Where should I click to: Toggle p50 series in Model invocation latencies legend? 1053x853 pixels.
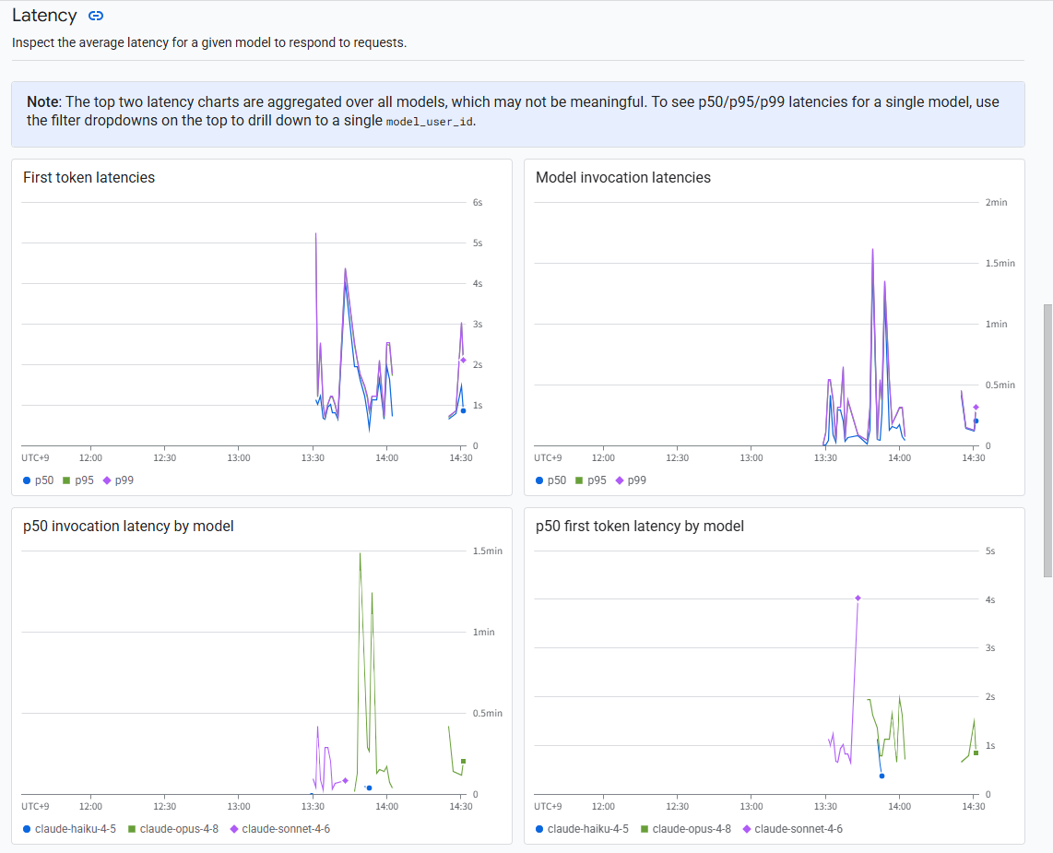(550, 480)
